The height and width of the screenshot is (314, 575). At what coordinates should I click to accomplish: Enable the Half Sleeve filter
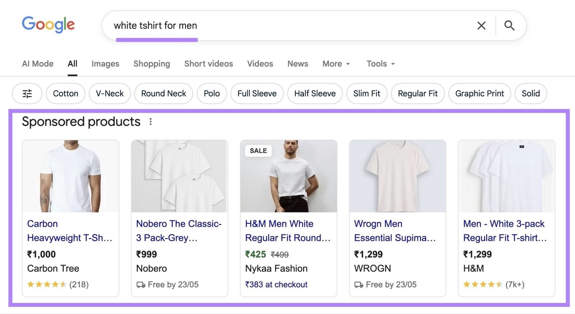(x=315, y=94)
